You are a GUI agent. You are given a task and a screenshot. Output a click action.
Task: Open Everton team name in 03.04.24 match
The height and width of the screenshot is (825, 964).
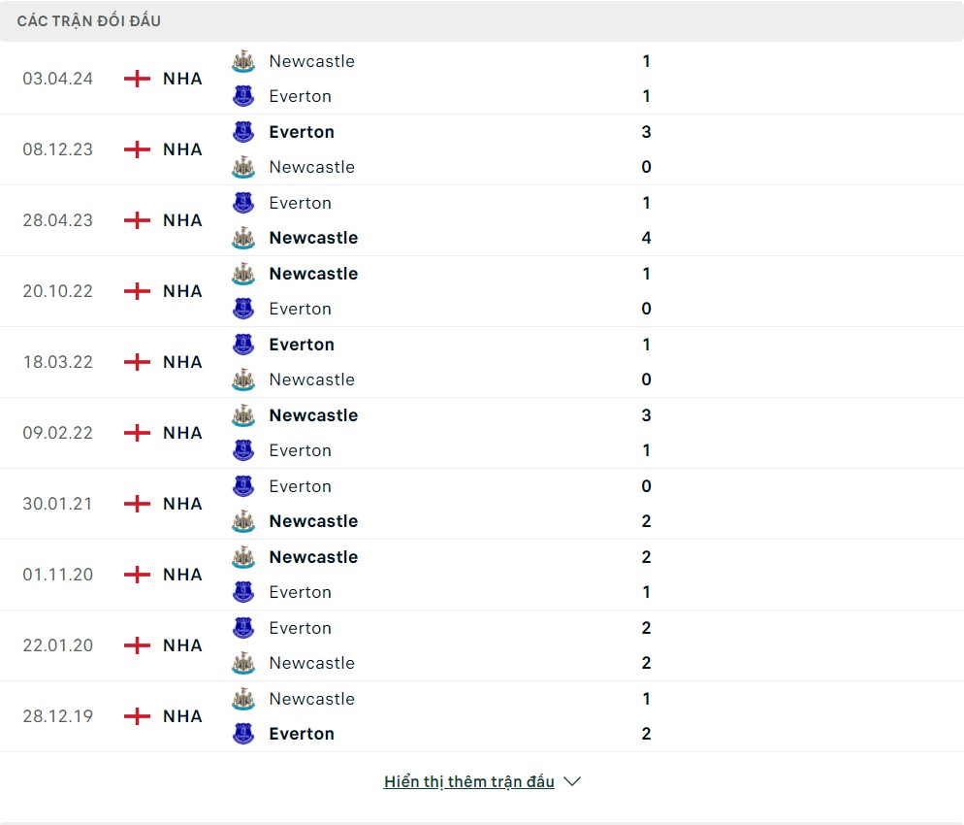(301, 96)
